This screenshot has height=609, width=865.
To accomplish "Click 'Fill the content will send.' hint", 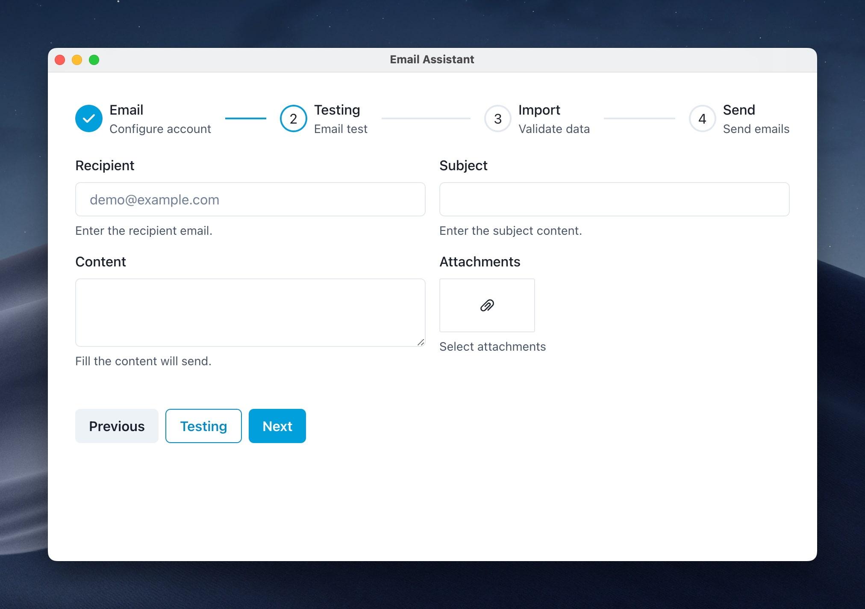I will 143,361.
